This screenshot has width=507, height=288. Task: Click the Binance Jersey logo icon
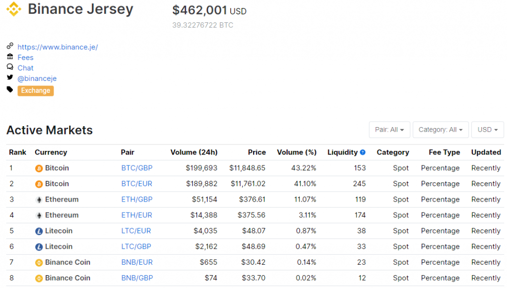[x=14, y=9]
